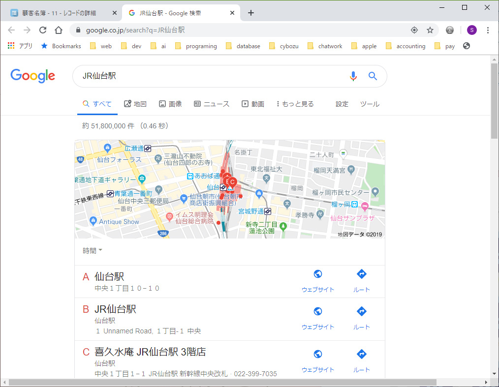This screenshot has height=387, width=499.
Task: Open 喜久水庵 JR仙台駅 3階店 result
Action: coord(150,352)
